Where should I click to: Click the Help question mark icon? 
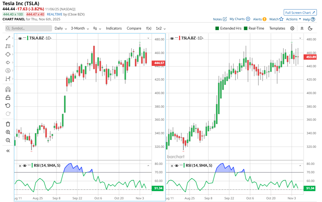pyautogui.click(x=313, y=19)
